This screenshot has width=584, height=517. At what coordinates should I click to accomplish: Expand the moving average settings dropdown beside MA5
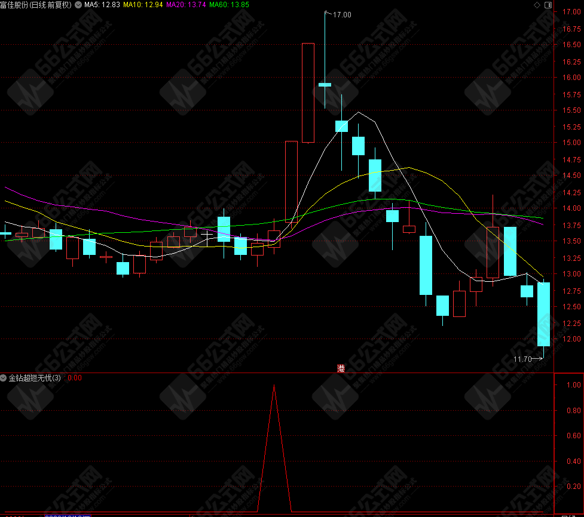click(78, 5)
